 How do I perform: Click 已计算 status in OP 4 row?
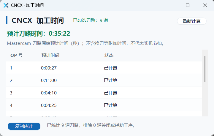[x=111, y=105]
